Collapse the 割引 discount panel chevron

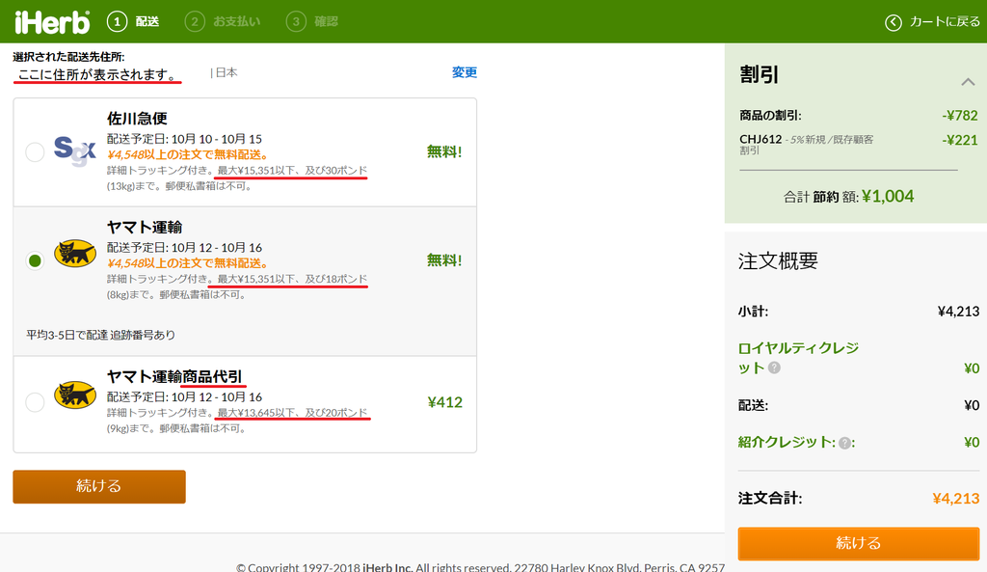(968, 82)
